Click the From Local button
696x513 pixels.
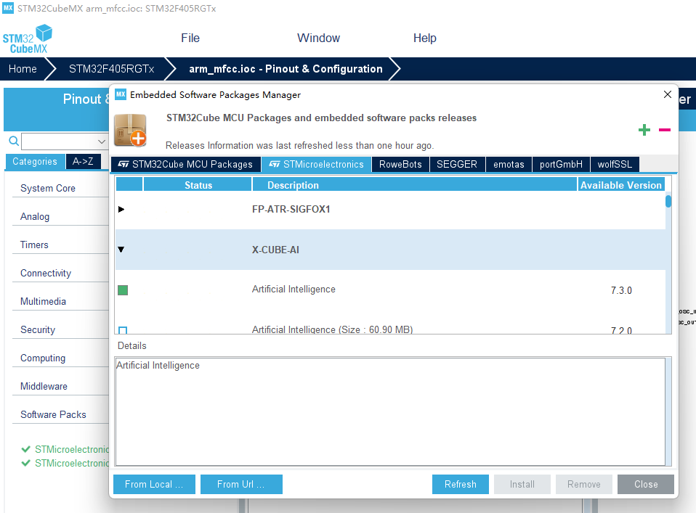click(154, 484)
